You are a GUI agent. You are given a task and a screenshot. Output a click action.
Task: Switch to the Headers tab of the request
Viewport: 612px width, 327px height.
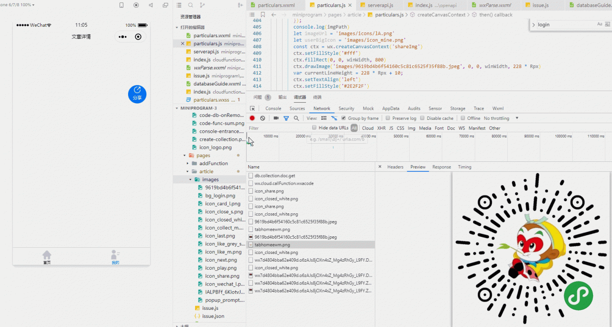[395, 167]
